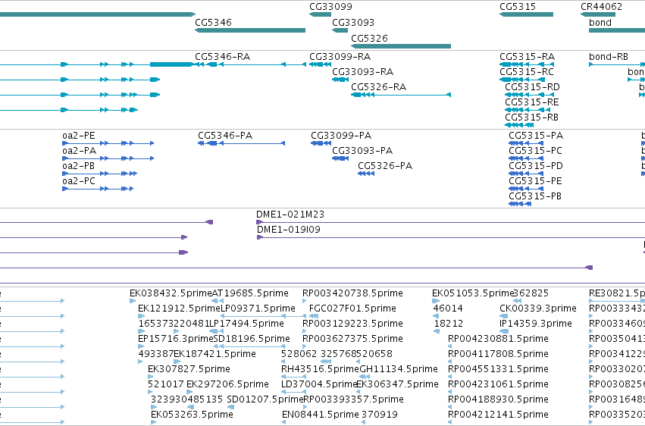Click the AT19685.5prime EST label

[x=250, y=293]
